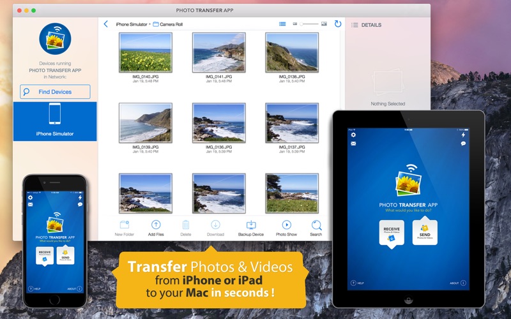This screenshot has width=511, height=319.
Task: Start the Photo Show
Action: tap(286, 225)
